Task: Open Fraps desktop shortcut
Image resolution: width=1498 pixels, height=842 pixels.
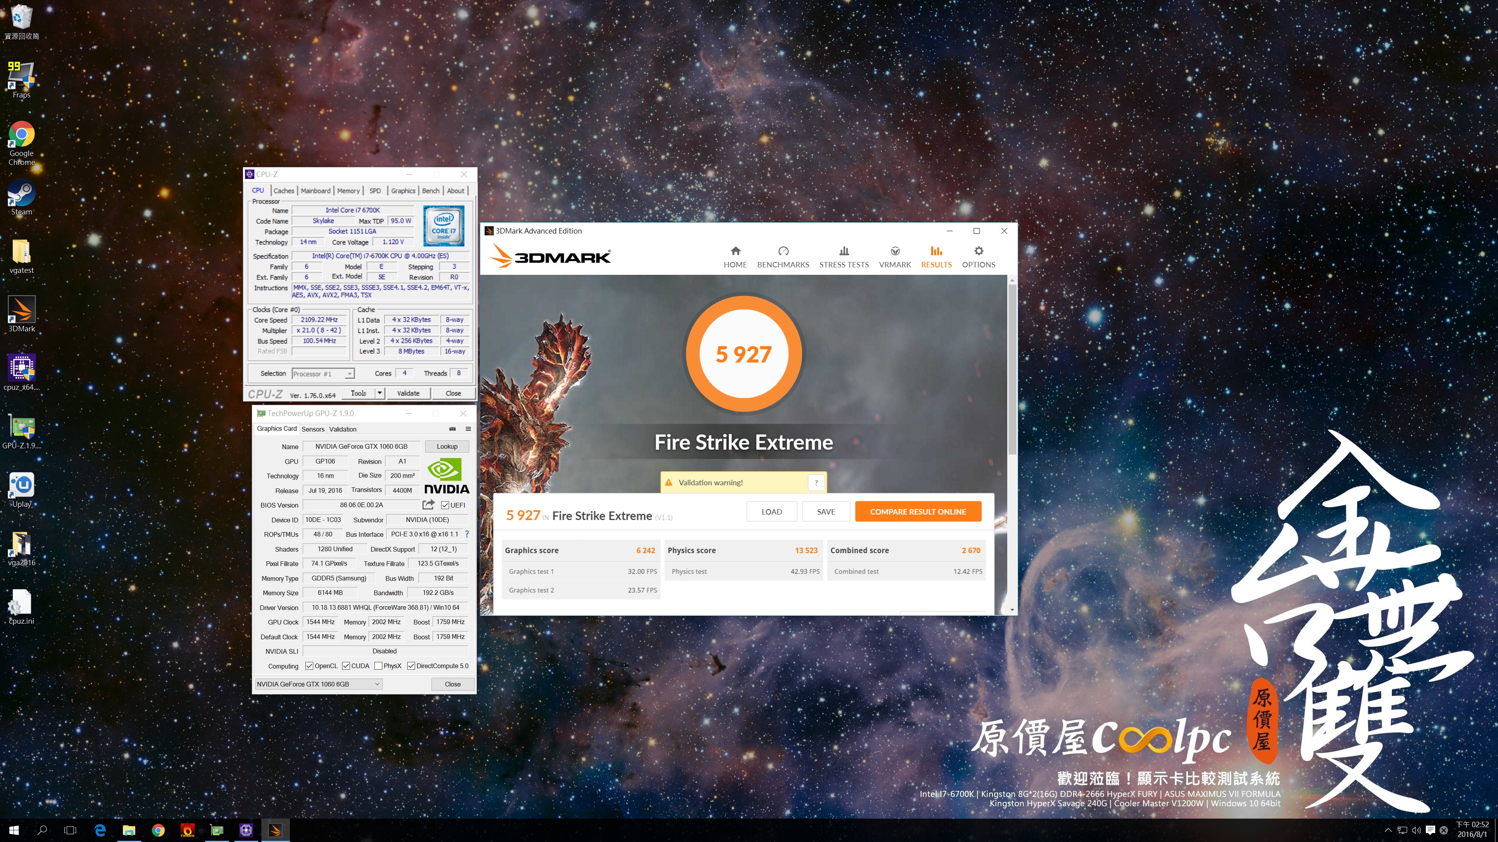Action: coord(21,80)
